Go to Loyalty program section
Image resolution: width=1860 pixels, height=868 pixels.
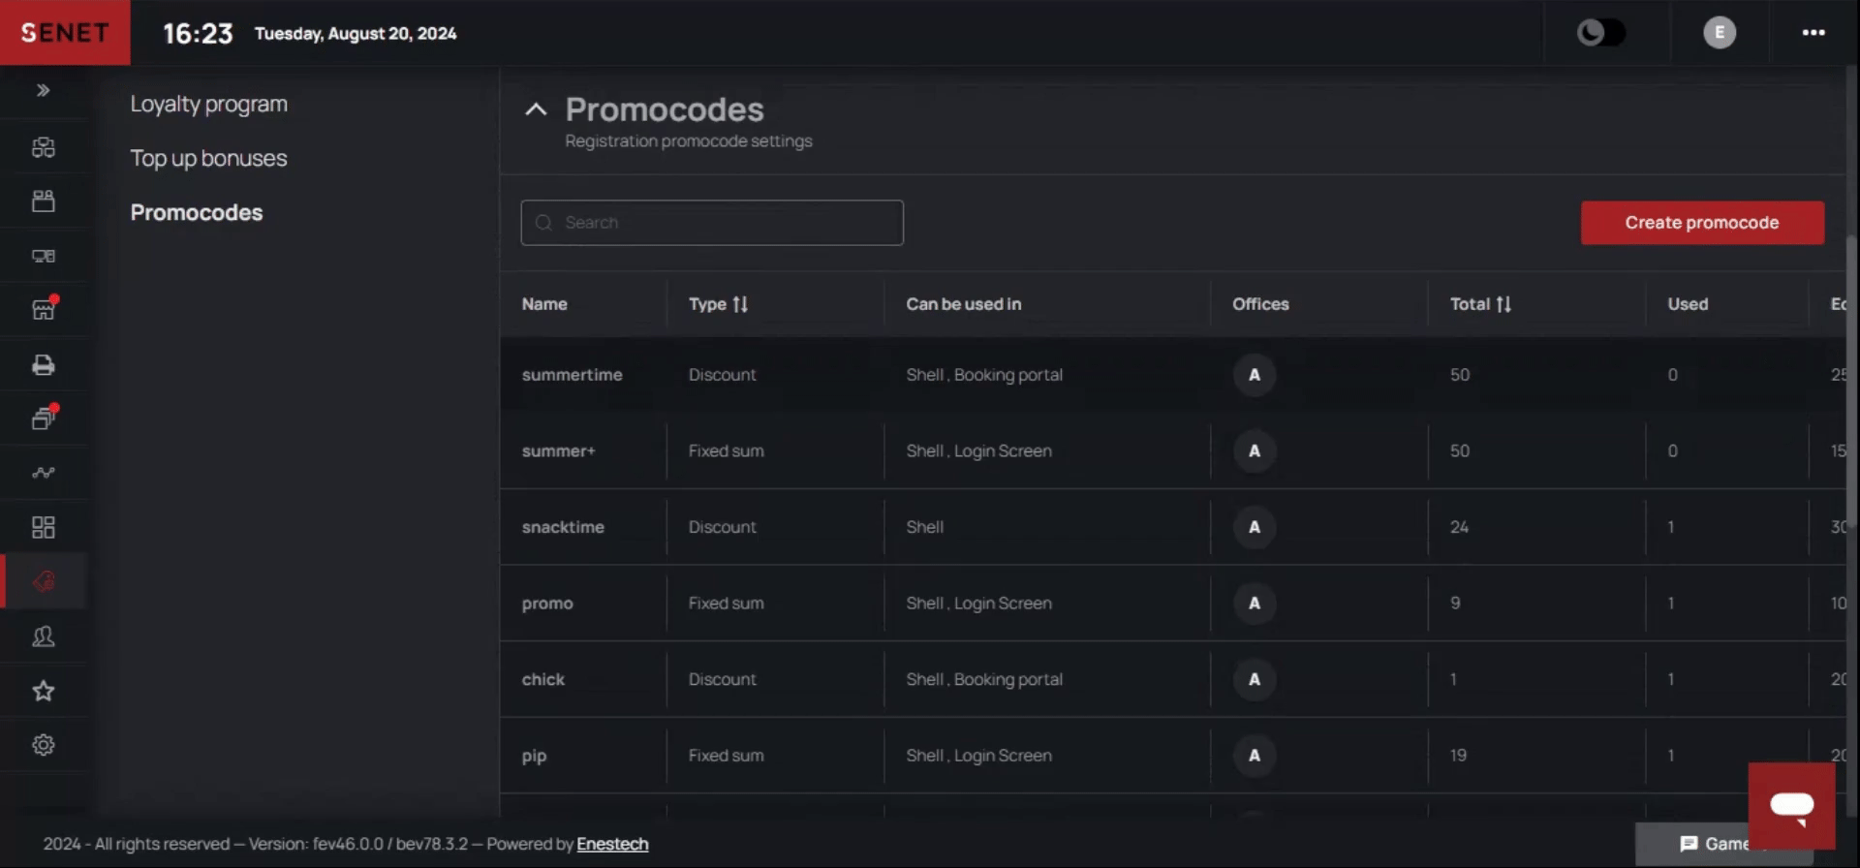208,104
